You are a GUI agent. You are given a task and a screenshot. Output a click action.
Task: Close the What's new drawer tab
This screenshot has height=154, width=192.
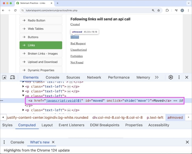coord(53,142)
